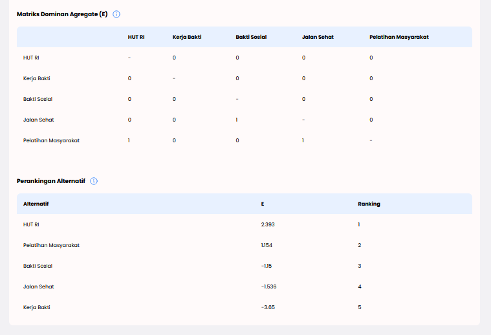Viewport: 491px width, 335px height.
Task: Click info icon beside Matriks Dominan Agregate (E)
Action: (116, 14)
